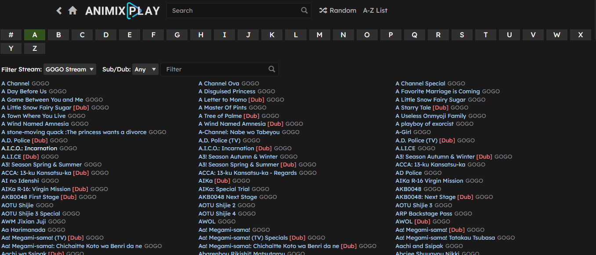Open the L letter tab
Image resolution: width=596 pixels, height=255 pixels.
click(296, 35)
